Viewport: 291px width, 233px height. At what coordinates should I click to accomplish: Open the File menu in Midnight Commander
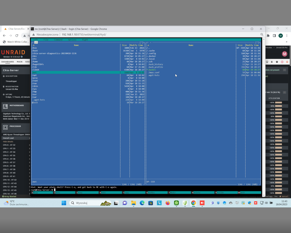pyautogui.click(x=46, y=40)
